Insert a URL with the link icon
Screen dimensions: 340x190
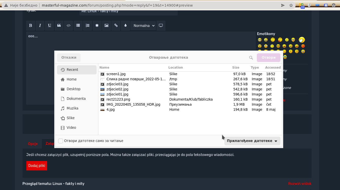click(x=116, y=25)
